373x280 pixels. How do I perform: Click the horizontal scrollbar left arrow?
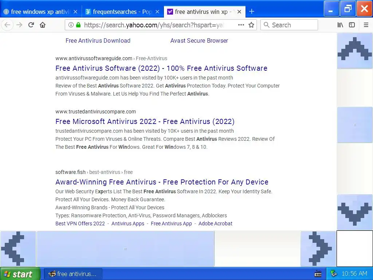pyautogui.click(x=18, y=249)
